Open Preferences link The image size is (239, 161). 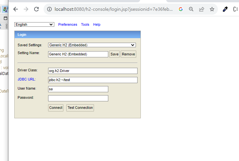[68, 24]
